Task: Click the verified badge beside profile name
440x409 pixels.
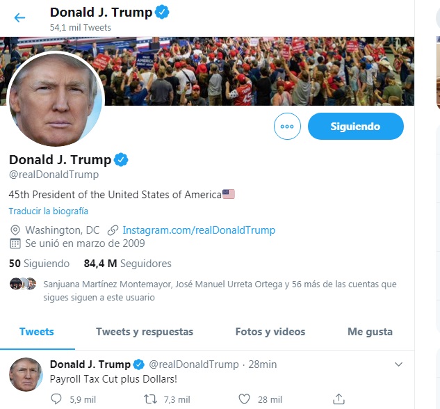Action: (x=121, y=160)
